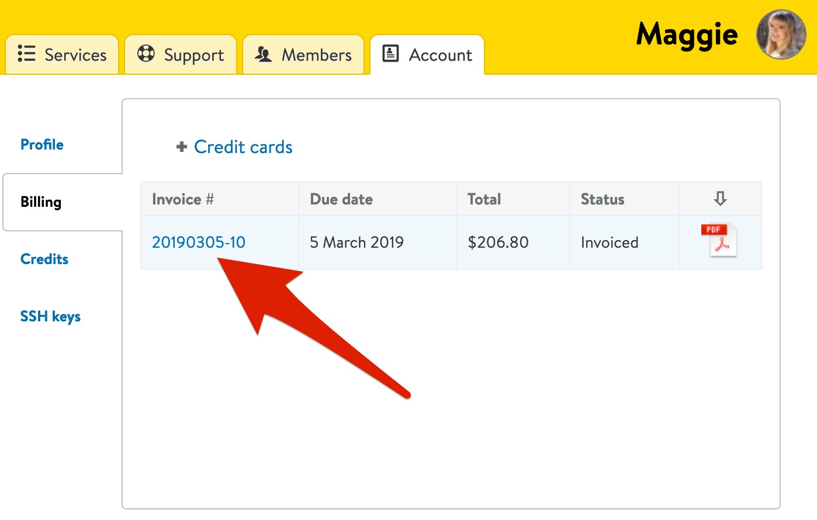817x520 pixels.
Task: Open the Support tab
Action: click(181, 54)
